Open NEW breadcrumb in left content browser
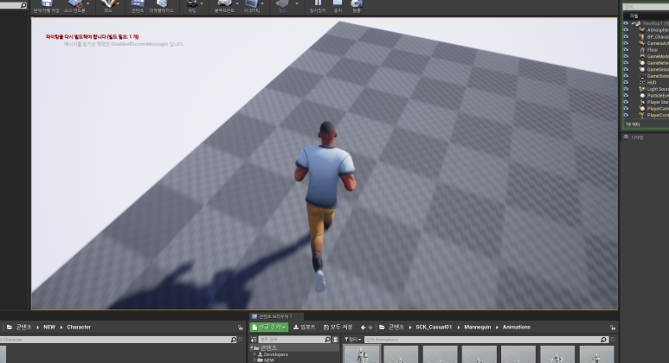The image size is (669, 363). [x=49, y=328]
